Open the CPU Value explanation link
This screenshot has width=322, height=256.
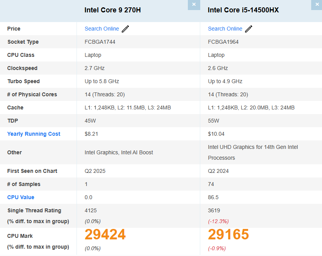(20, 197)
